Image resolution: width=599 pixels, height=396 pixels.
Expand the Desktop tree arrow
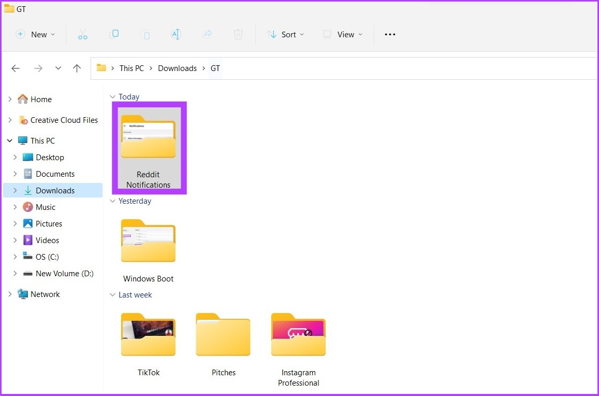click(15, 157)
